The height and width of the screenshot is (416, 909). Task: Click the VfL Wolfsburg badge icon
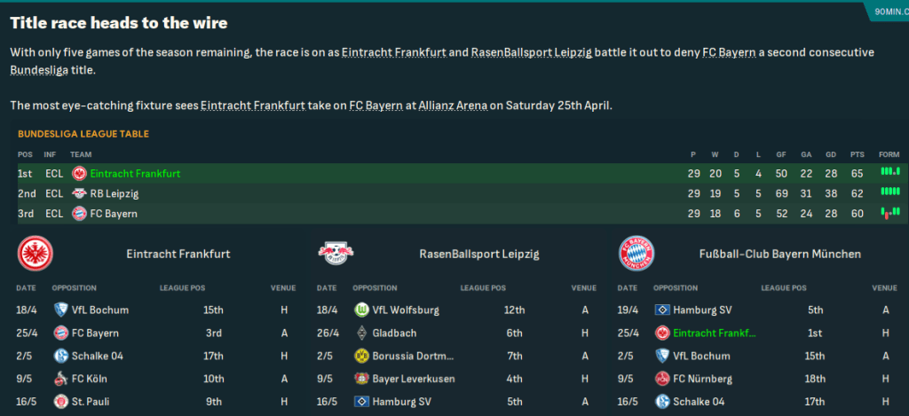tap(361, 310)
